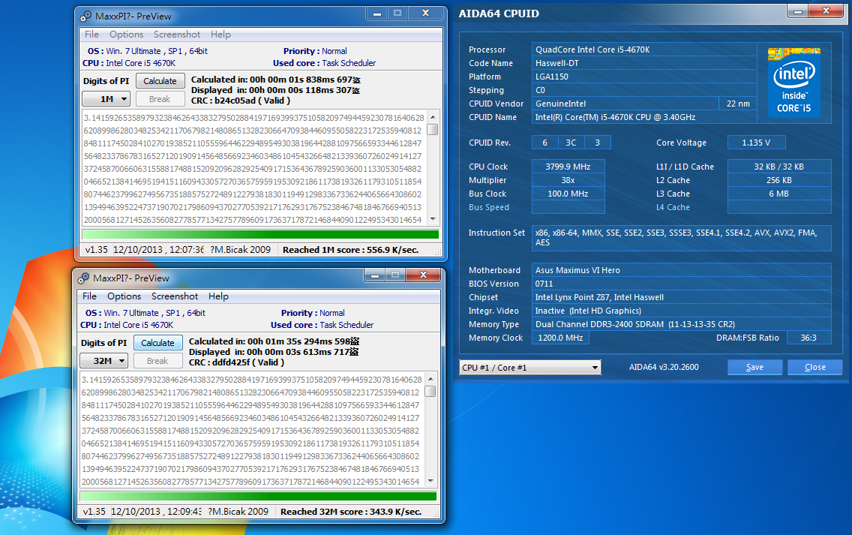Image resolution: width=852 pixels, height=535 pixels.
Task: Click the AIDA64 v3.20.2600 version label
Action: pyautogui.click(x=664, y=368)
